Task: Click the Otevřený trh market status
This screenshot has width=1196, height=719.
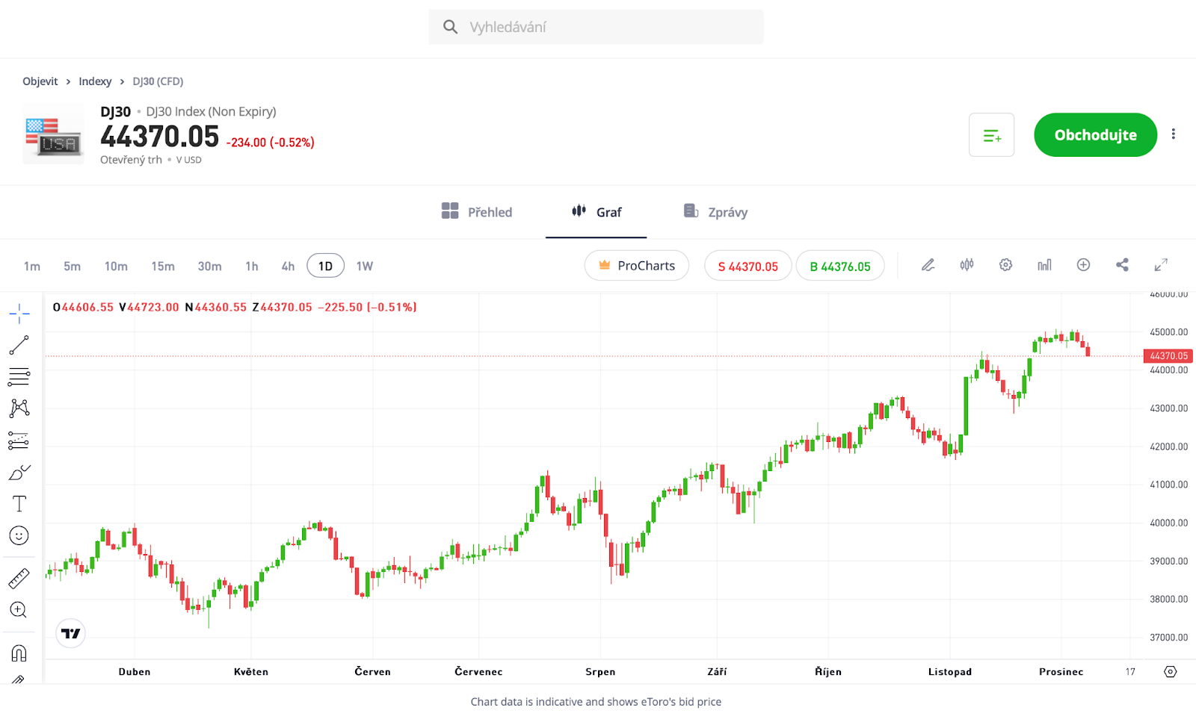Action: click(x=131, y=160)
